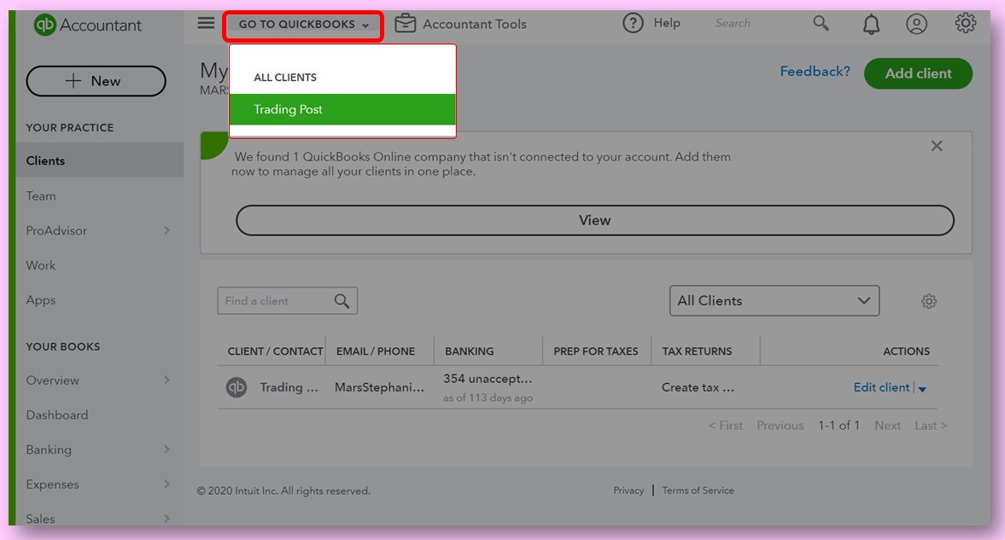Open the Edit client actions arrow
1005x540 pixels.
coord(922,388)
